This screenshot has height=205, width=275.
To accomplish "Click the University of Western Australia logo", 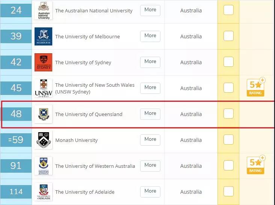I will click(43, 166).
